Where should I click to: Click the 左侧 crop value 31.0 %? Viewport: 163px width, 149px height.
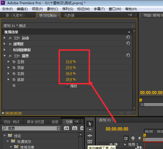pos(71,61)
